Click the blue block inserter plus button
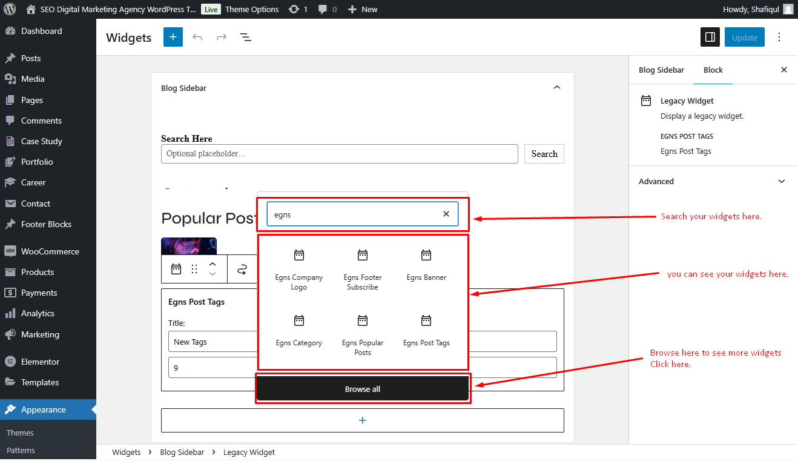Screen dimensions: 798x461 [x=173, y=37]
